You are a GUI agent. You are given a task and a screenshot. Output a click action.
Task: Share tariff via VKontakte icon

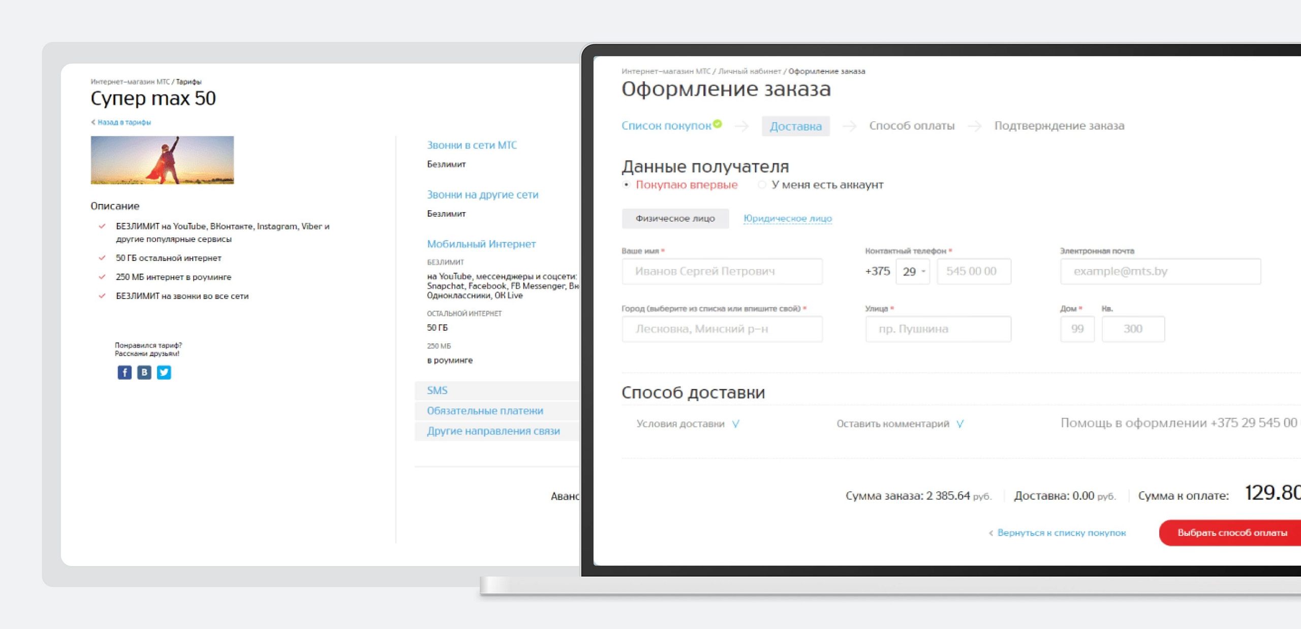click(x=144, y=373)
